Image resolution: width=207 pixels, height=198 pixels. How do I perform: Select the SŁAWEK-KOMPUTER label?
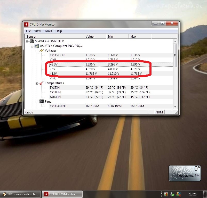[49, 41]
